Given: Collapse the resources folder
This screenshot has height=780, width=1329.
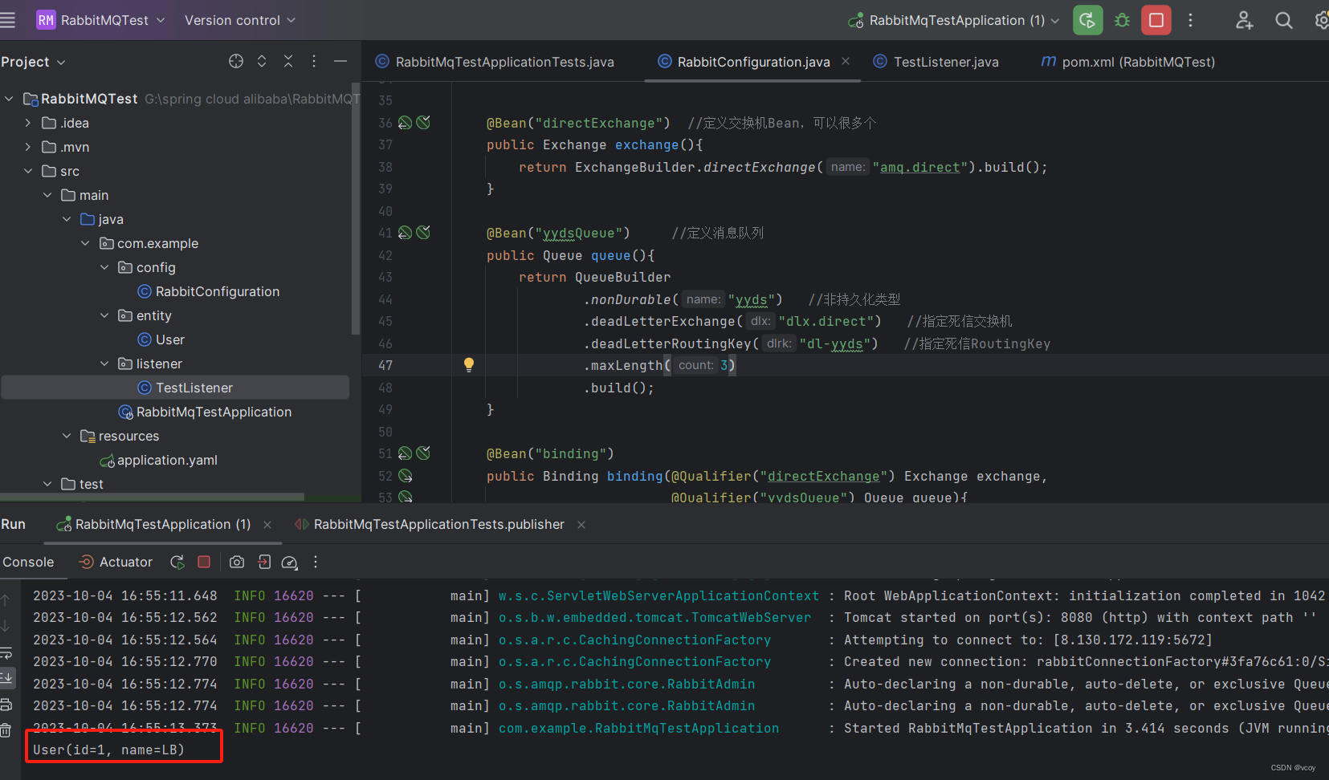Looking at the screenshot, I should pos(67,436).
